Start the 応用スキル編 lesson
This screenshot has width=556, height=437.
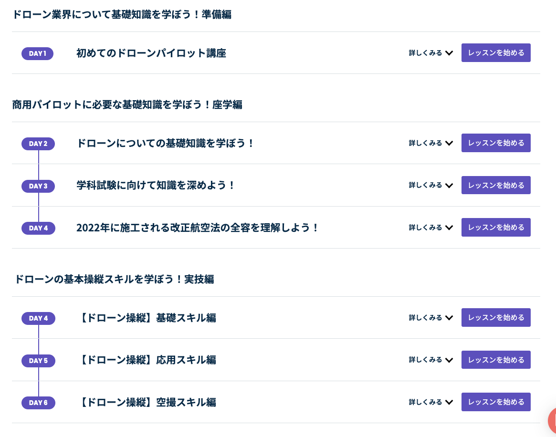(x=496, y=360)
